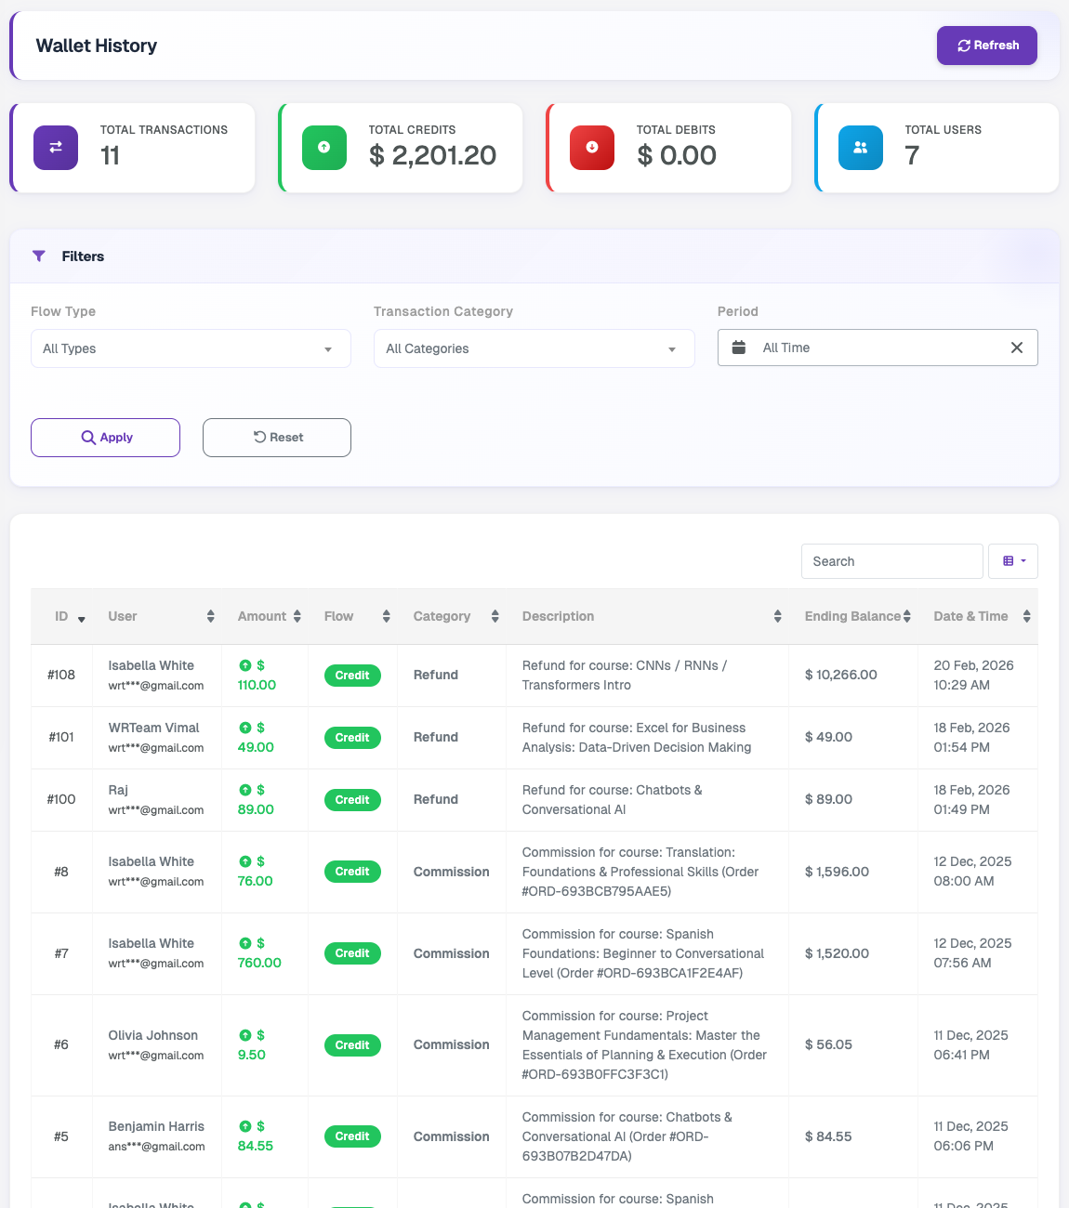Click description mentioning Project Management Fundamentals
Screen dimensions: 1069x1208
(644, 1045)
